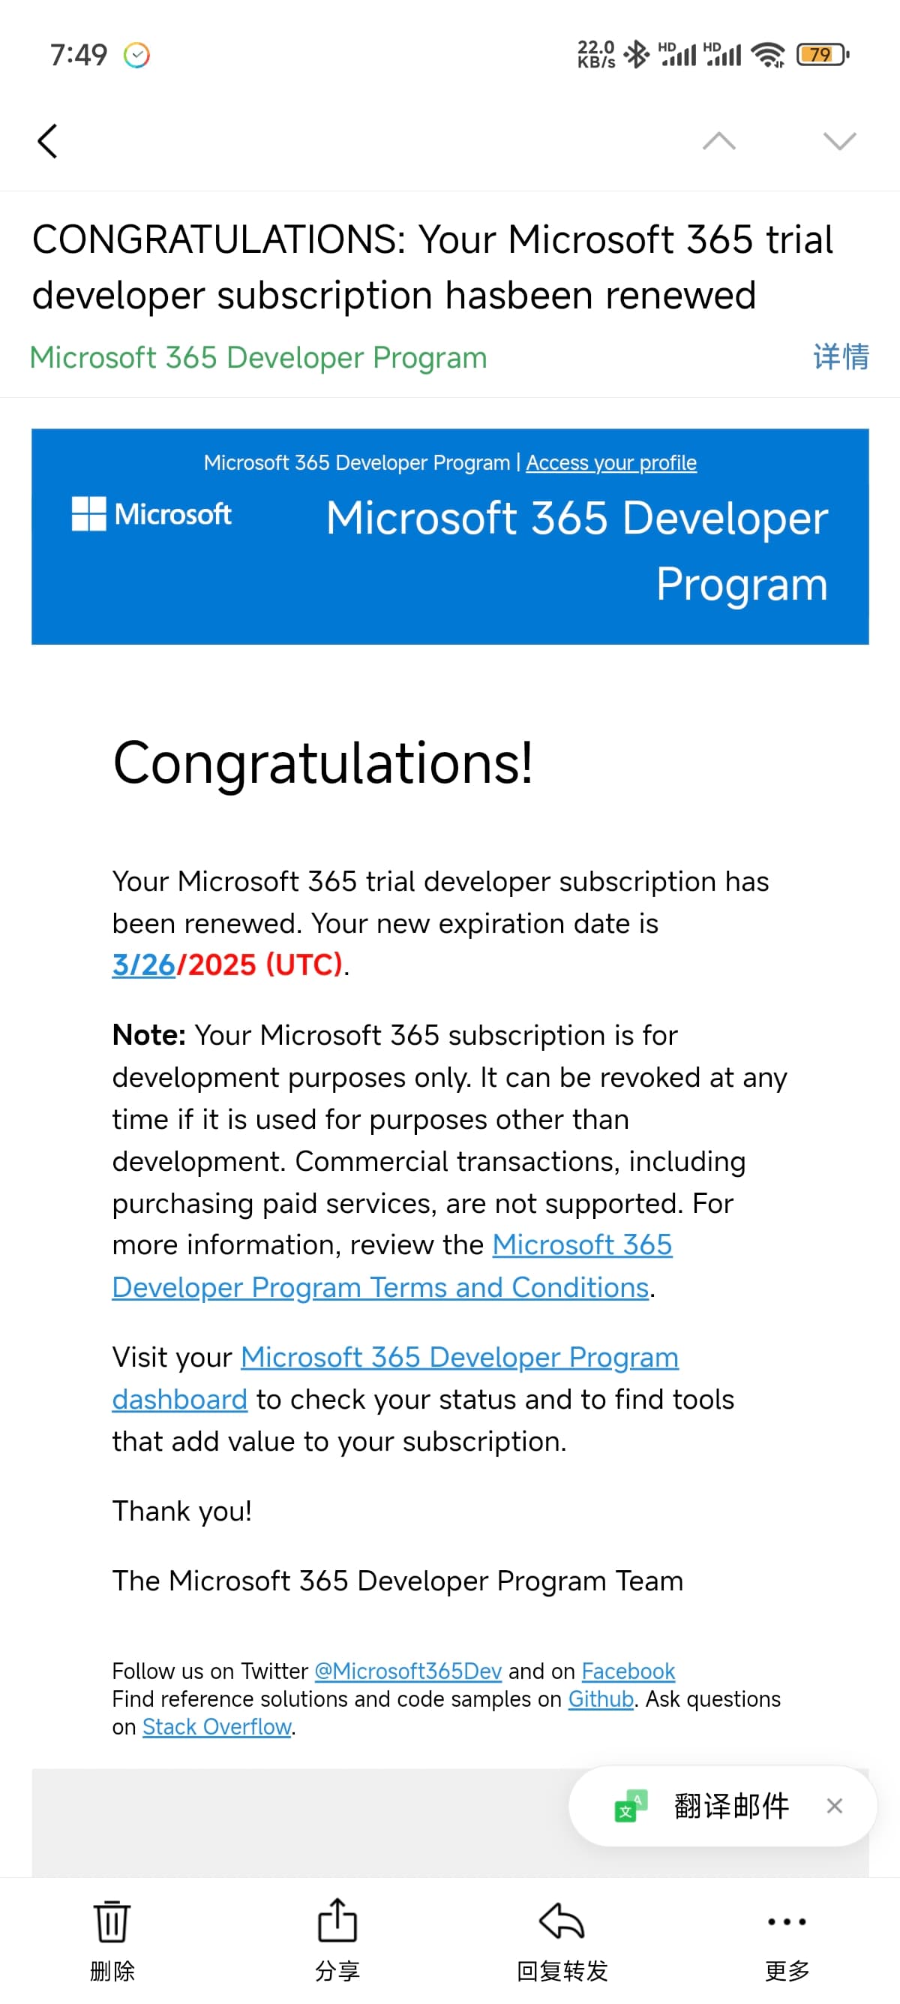Click the Microsoft logo in banner
Screen dimensions: 900x2004
(151, 514)
